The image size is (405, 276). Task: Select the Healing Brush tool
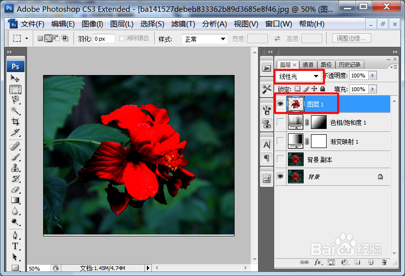click(x=15, y=147)
